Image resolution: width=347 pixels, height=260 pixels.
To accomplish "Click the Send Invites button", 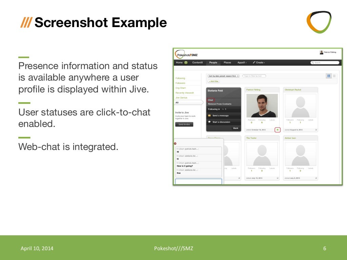I will (184, 125).
